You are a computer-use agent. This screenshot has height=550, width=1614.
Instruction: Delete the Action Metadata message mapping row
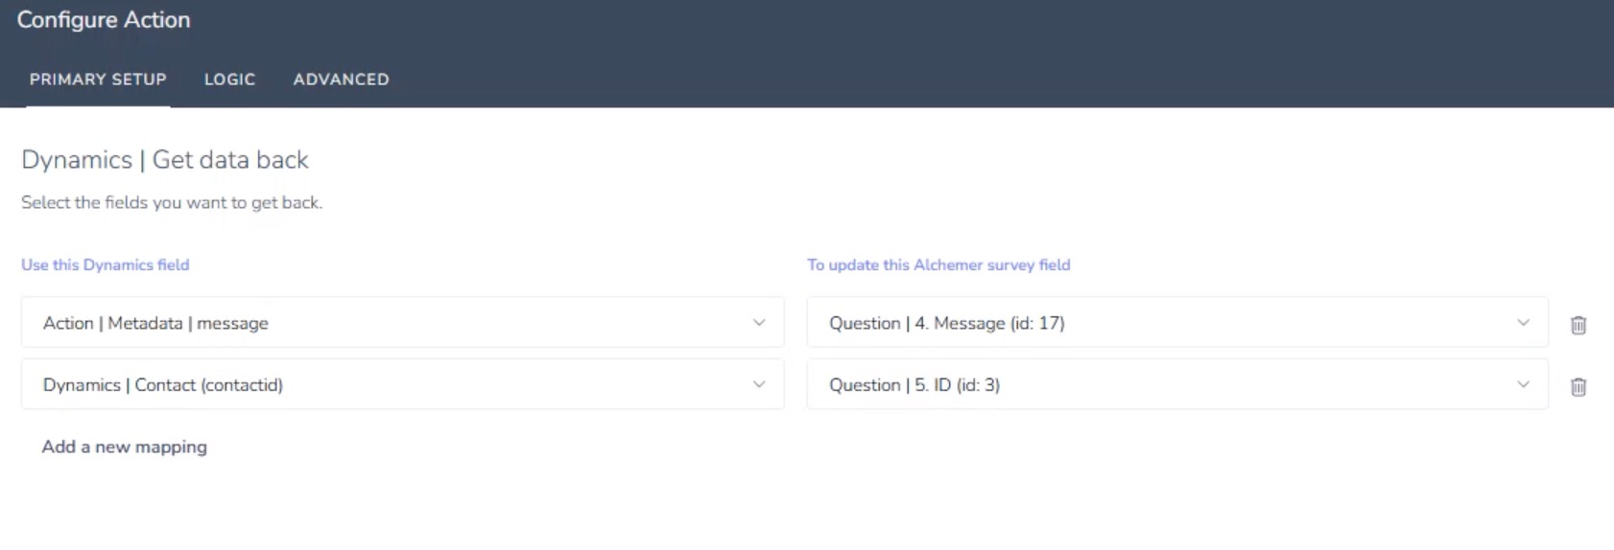pyautogui.click(x=1578, y=325)
